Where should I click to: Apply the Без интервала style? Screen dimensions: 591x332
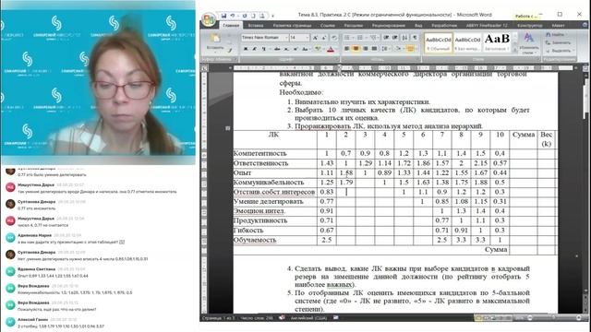pyautogui.click(x=467, y=42)
